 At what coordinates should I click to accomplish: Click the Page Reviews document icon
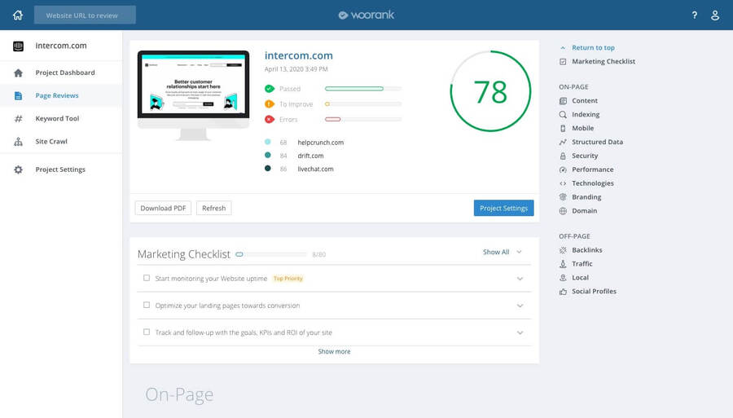[18, 95]
